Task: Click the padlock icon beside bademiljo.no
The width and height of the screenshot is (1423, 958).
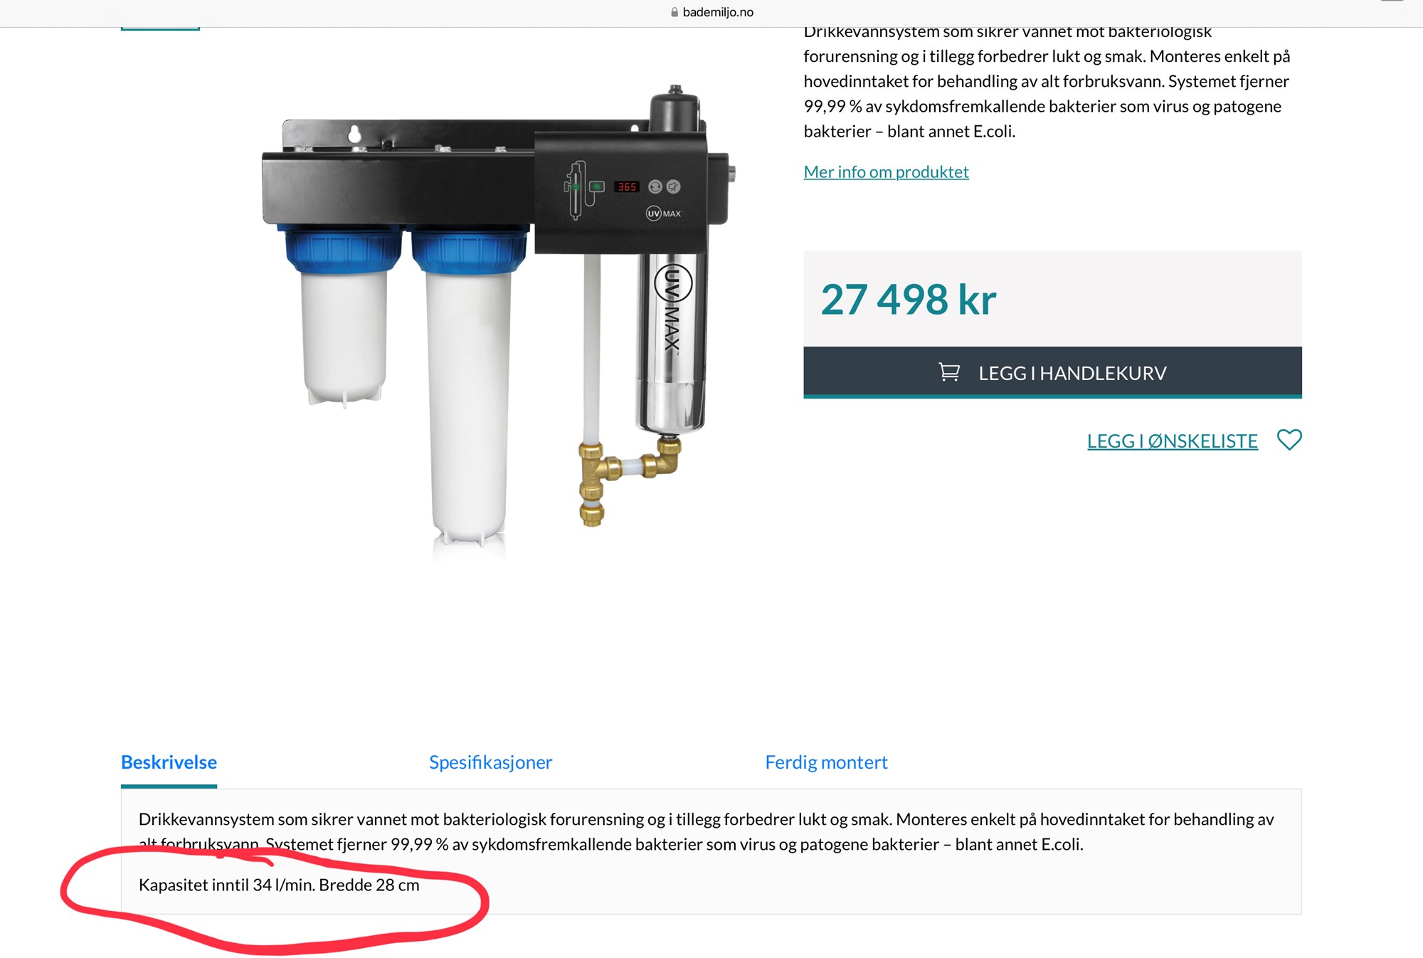Action: tap(674, 12)
